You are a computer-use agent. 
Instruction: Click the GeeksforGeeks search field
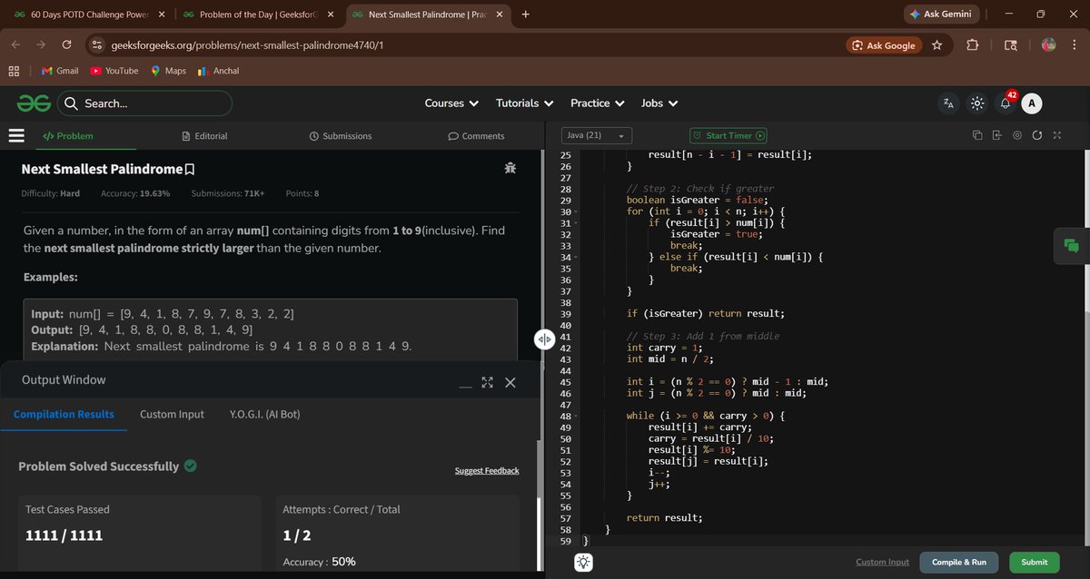(x=145, y=103)
